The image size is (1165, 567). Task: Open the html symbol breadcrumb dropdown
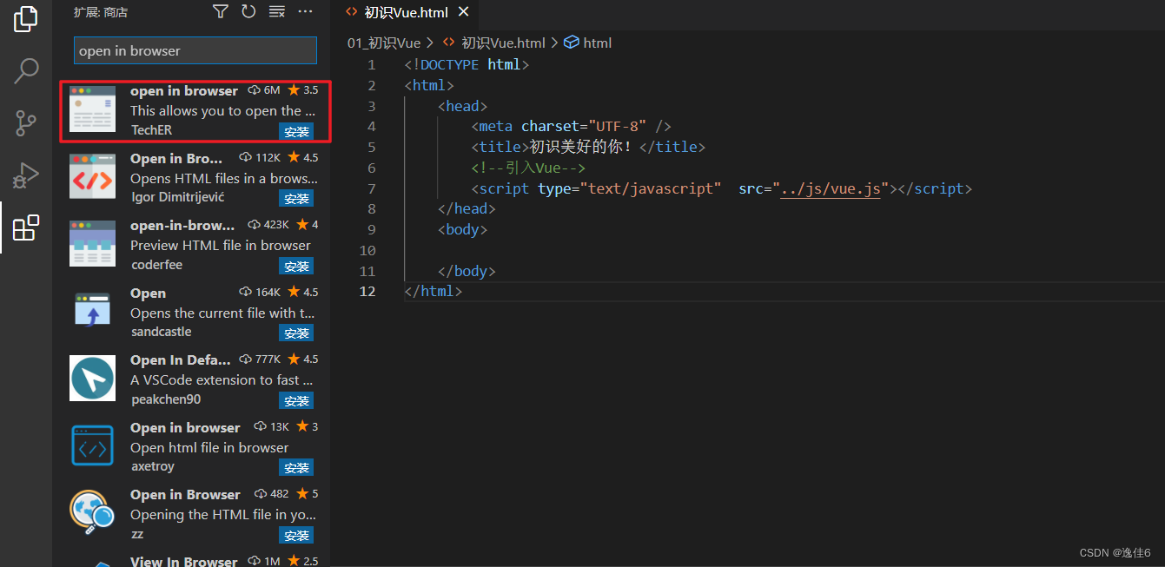(x=587, y=42)
